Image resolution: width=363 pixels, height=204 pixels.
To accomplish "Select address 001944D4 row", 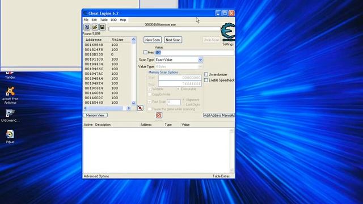I will 107,64.
